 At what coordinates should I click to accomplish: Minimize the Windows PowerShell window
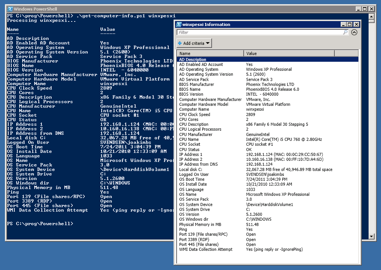(x=358, y=9)
